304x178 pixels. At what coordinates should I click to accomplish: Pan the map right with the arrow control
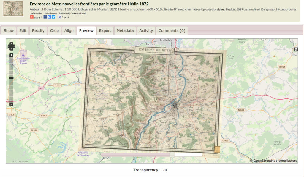click(14, 46)
